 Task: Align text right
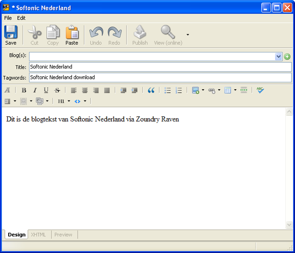click(x=96, y=91)
